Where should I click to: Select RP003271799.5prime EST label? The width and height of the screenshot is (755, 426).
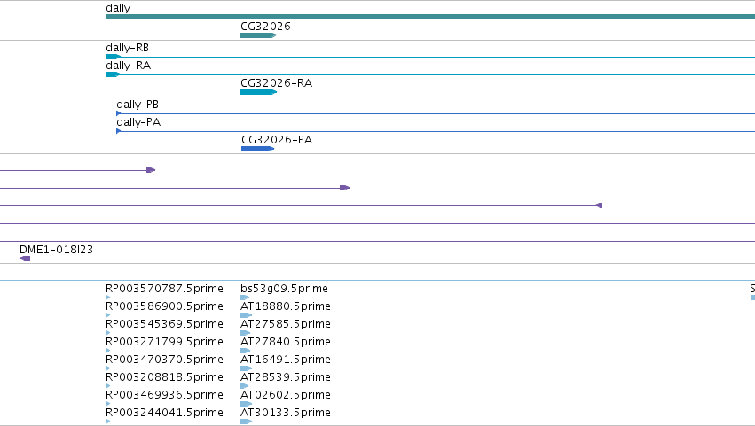[x=164, y=342]
